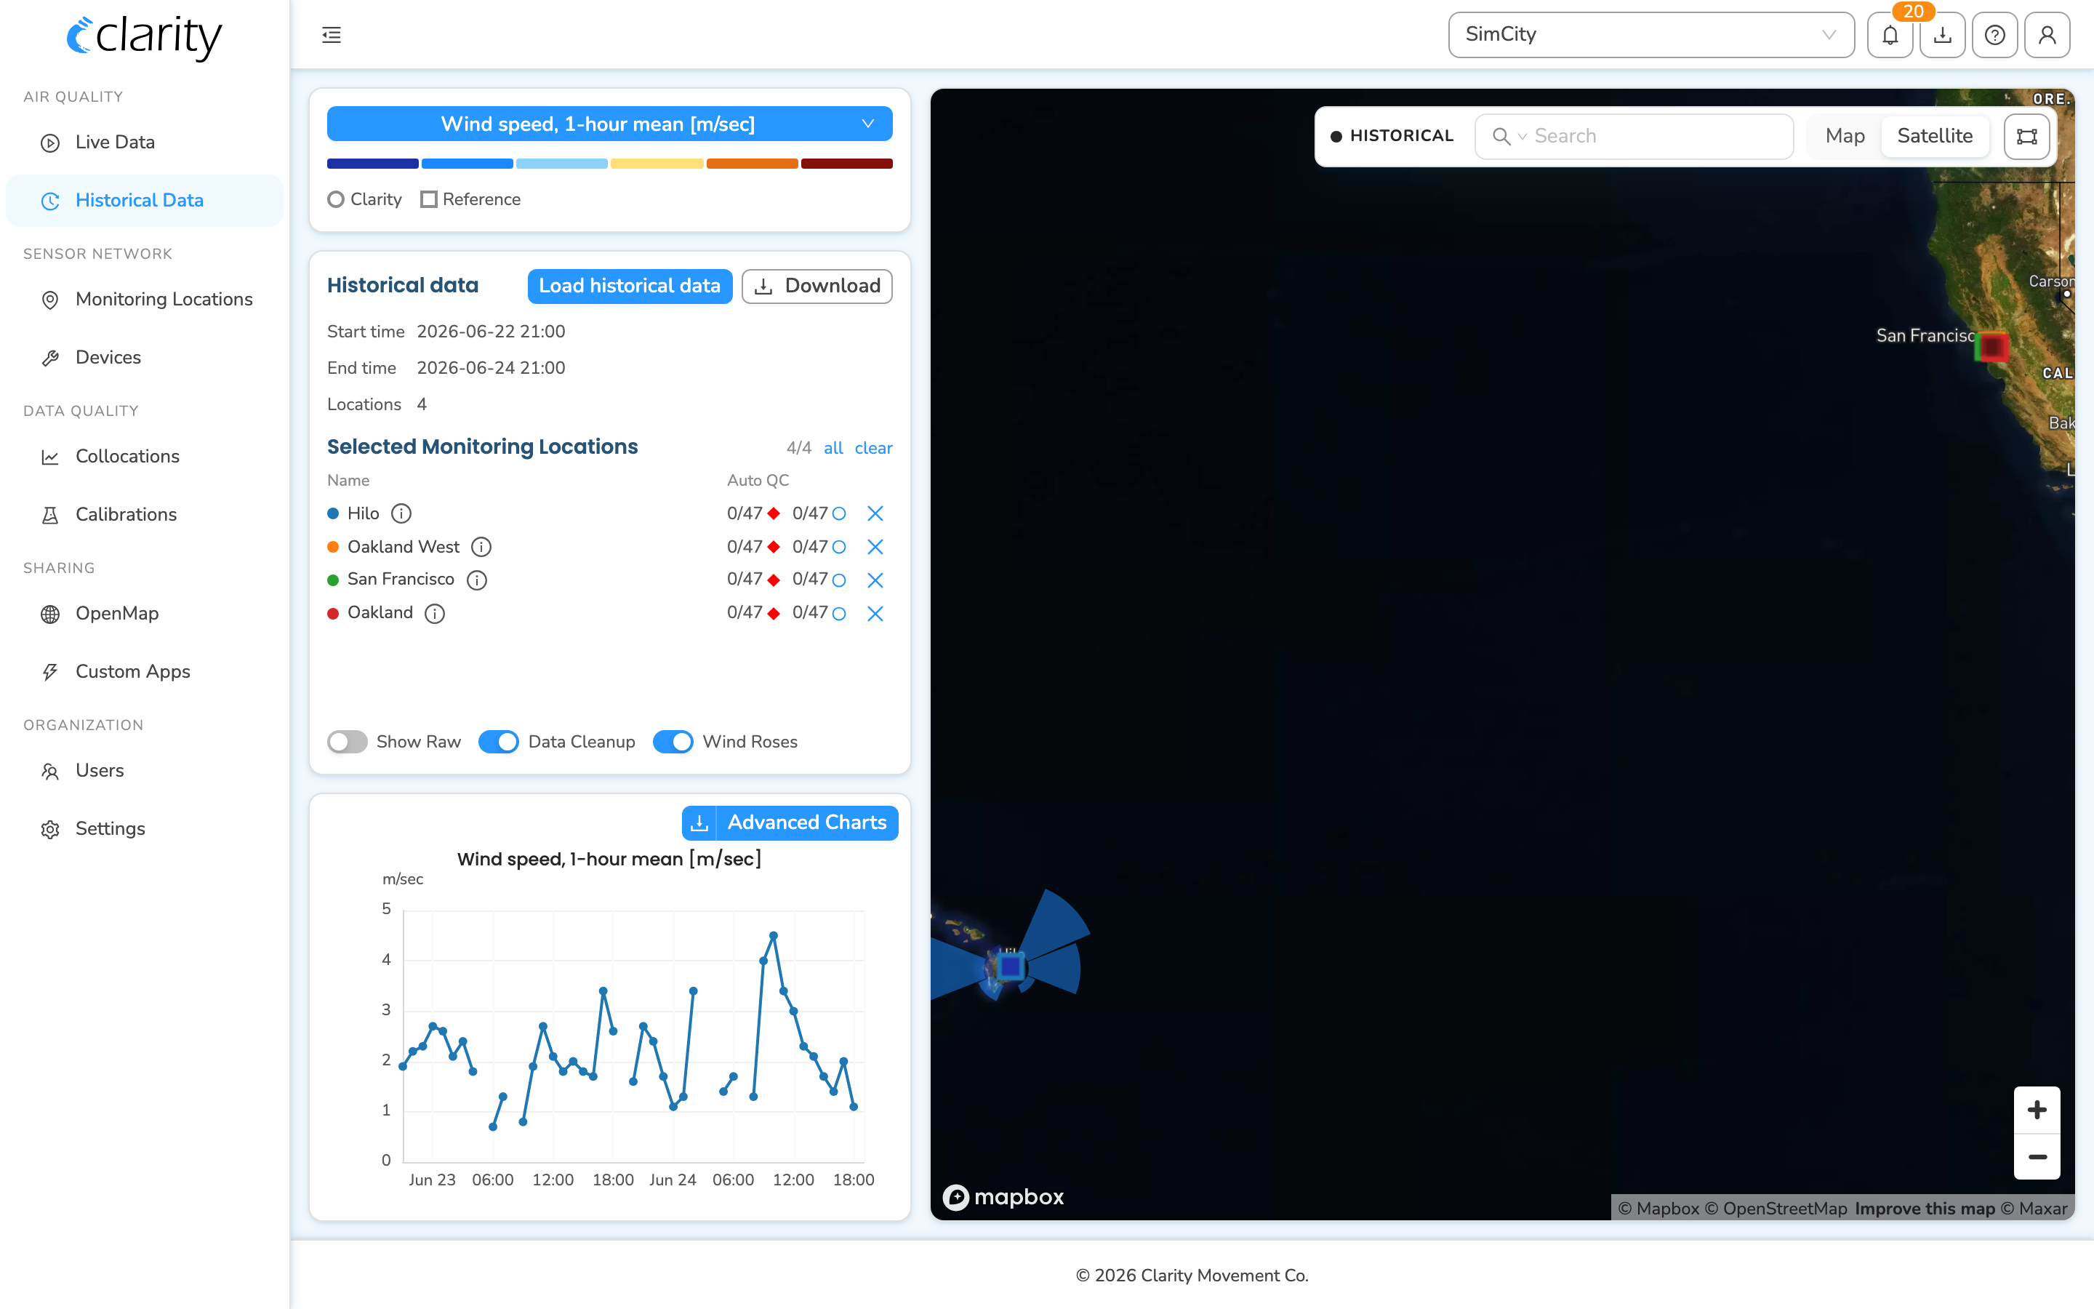Click the Mapbox logo
The height and width of the screenshot is (1309, 2094).
pyautogui.click(x=1003, y=1197)
